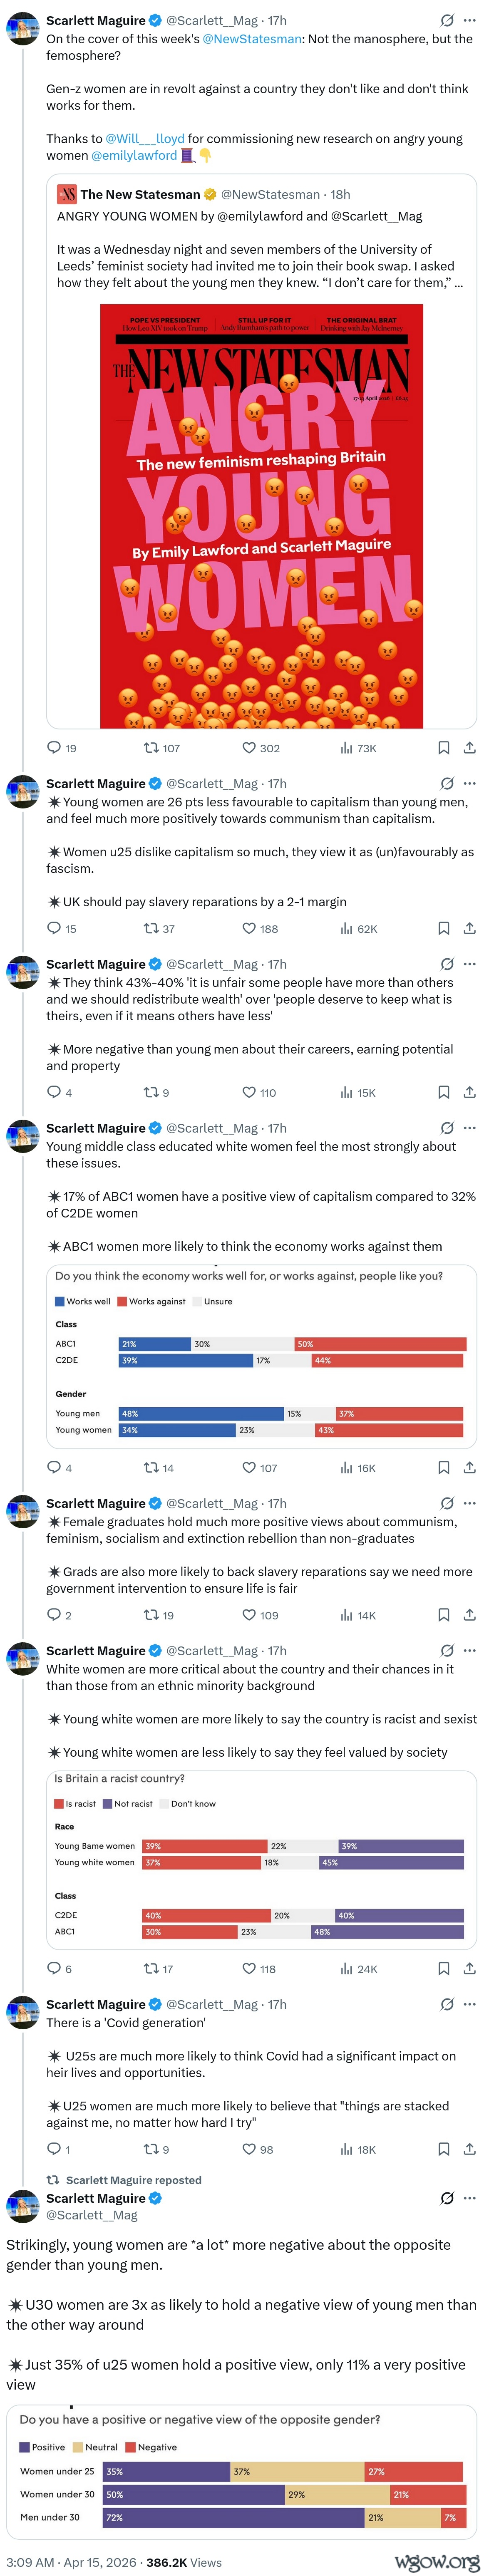
Task: Like the 'Covid generation' tweet
Action: [x=258, y=2149]
